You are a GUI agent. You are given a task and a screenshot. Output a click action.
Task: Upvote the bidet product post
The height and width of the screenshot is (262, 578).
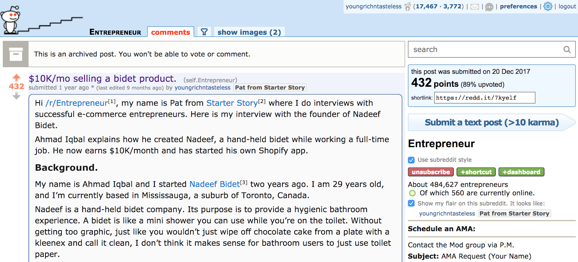point(16,77)
